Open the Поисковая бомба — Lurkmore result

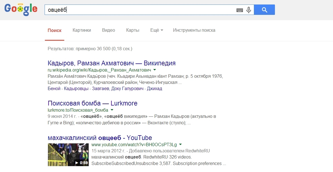(93, 103)
